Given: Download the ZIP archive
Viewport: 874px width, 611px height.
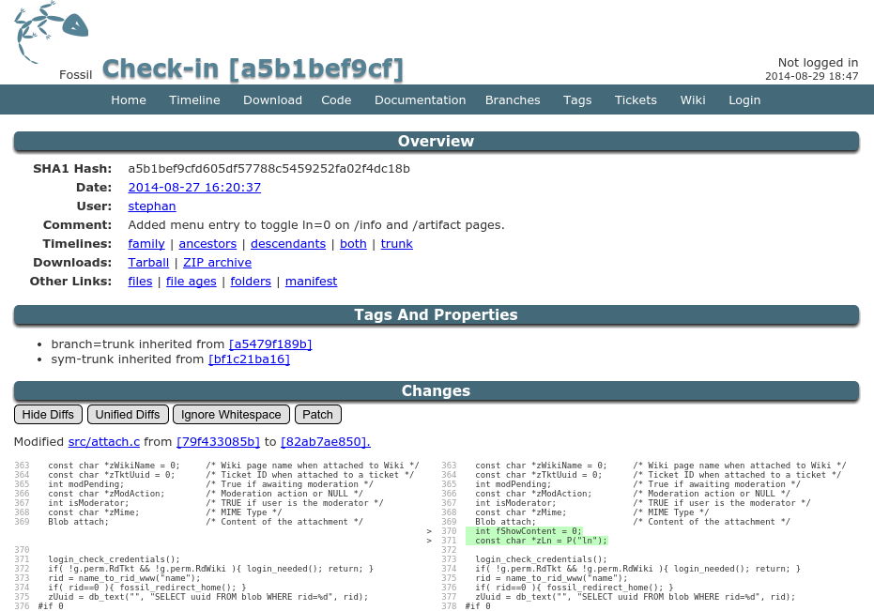Looking at the screenshot, I should [218, 263].
